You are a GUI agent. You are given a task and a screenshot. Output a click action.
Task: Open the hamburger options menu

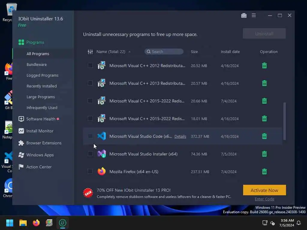pyautogui.click(x=254, y=15)
